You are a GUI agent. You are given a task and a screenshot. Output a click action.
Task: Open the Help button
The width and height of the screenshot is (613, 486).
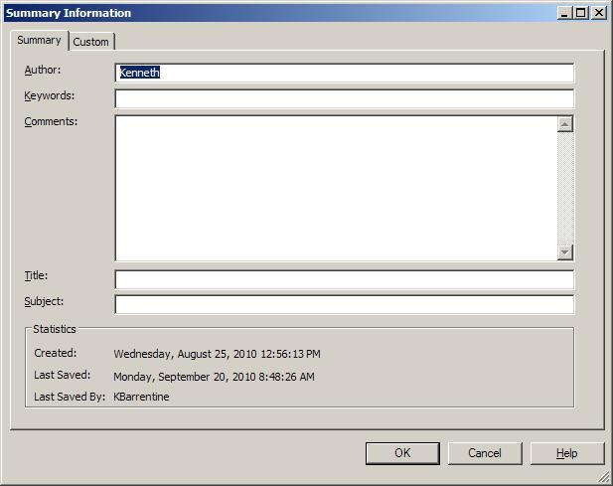(x=567, y=453)
